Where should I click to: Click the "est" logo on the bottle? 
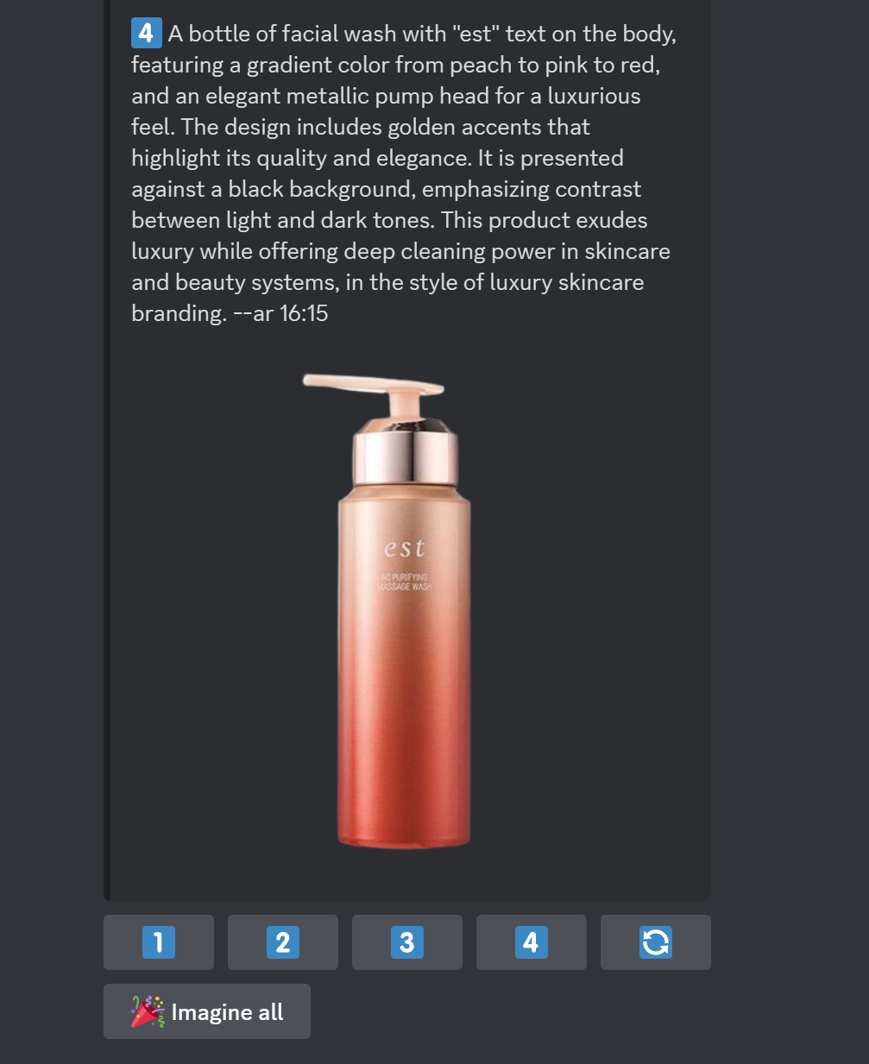click(404, 548)
